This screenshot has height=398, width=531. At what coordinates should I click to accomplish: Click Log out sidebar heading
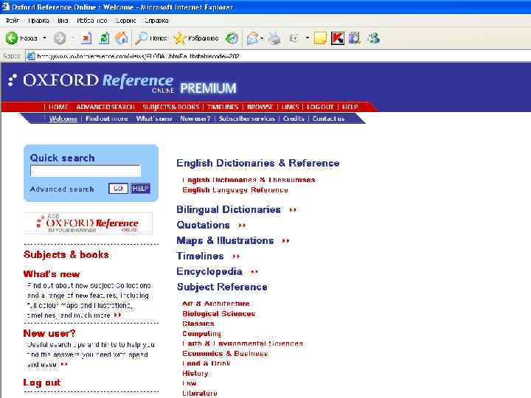(x=41, y=383)
